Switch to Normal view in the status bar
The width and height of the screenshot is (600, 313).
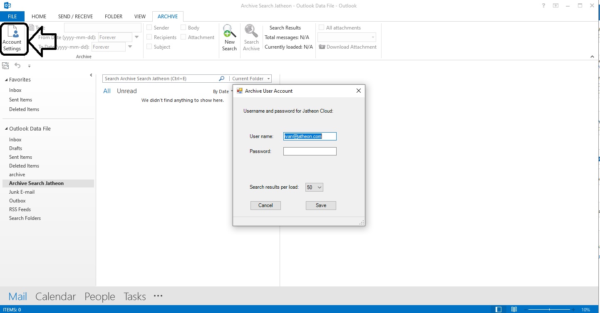[498, 309]
